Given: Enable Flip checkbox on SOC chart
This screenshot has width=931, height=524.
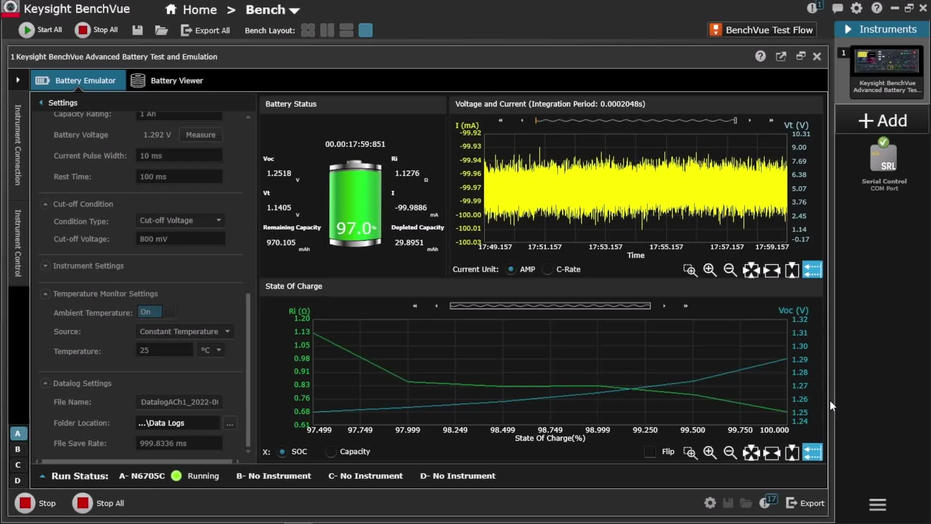Looking at the screenshot, I should [650, 452].
